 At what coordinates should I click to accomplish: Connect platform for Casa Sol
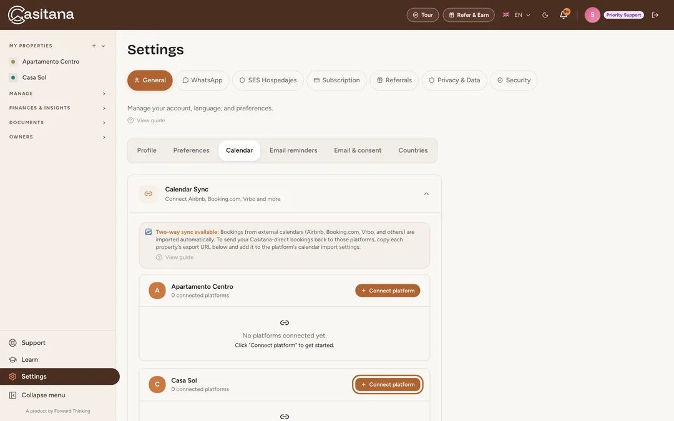(388, 384)
